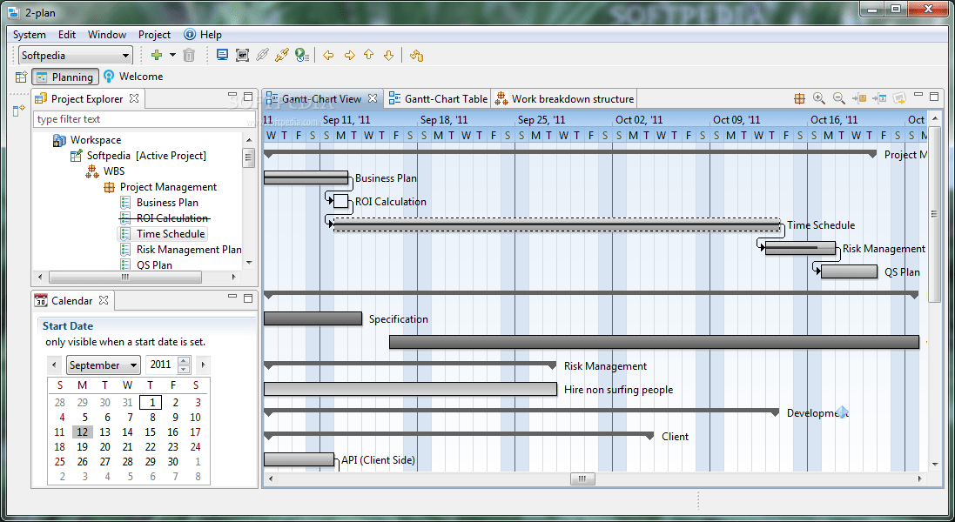Click the blue monitor toolbar icon
Viewport: 955px width, 522px height.
point(222,55)
